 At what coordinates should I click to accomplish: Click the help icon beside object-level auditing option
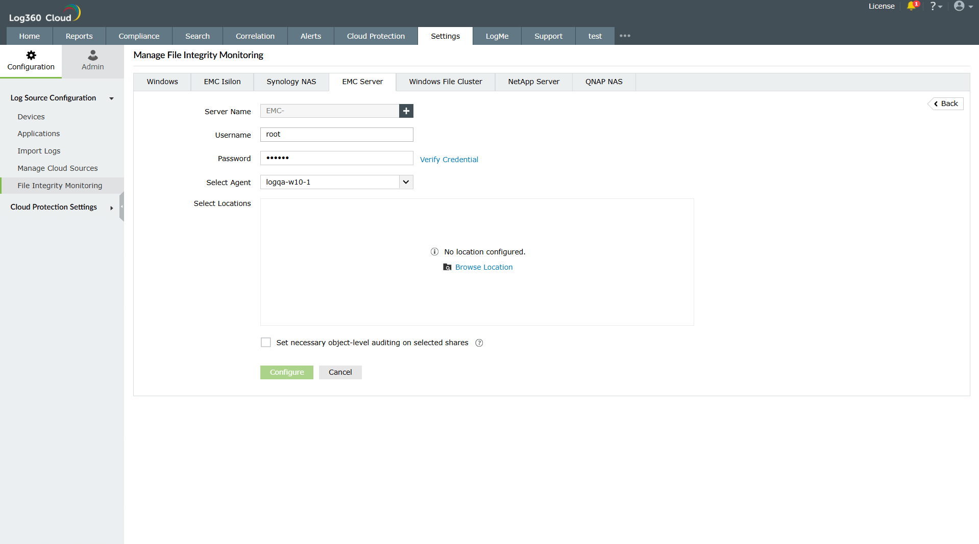pyautogui.click(x=479, y=343)
